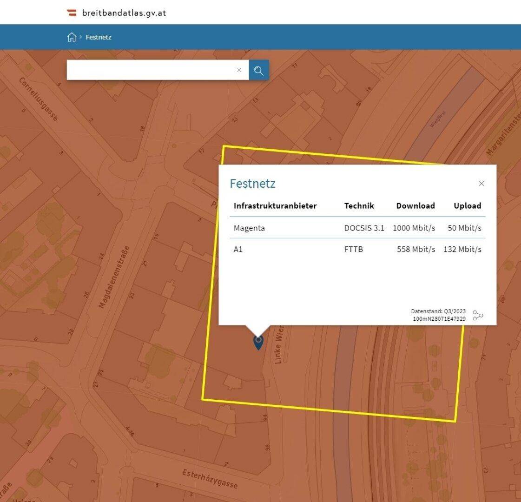Select the Infrastrukturanbieter column header

point(275,205)
